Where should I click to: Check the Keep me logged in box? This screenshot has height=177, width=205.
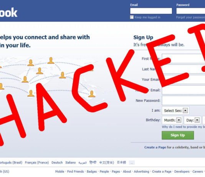point(132,17)
